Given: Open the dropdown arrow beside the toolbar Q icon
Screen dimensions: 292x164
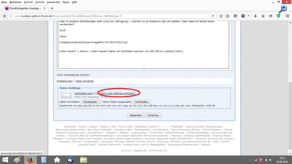Looking at the screenshot, I should 249,16.
